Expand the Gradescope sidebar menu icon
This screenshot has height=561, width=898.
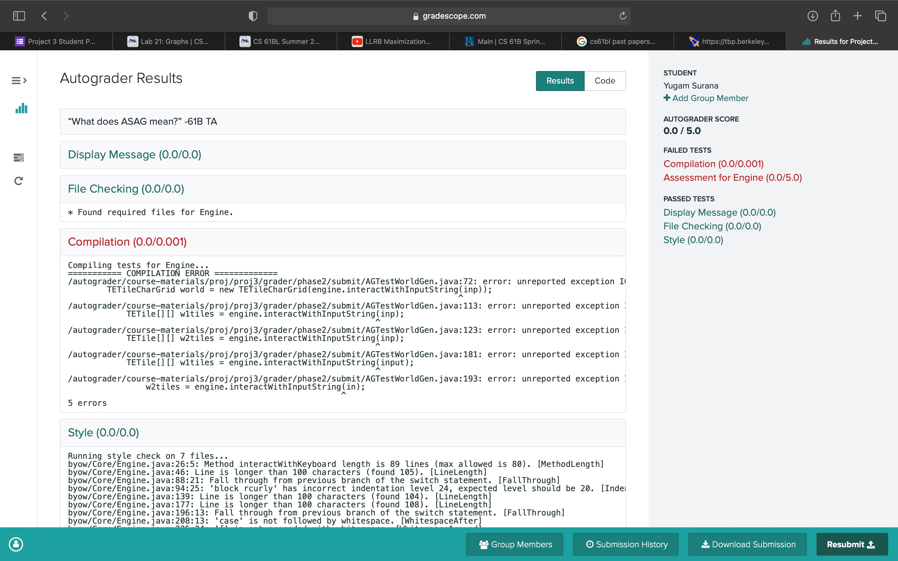[19, 80]
